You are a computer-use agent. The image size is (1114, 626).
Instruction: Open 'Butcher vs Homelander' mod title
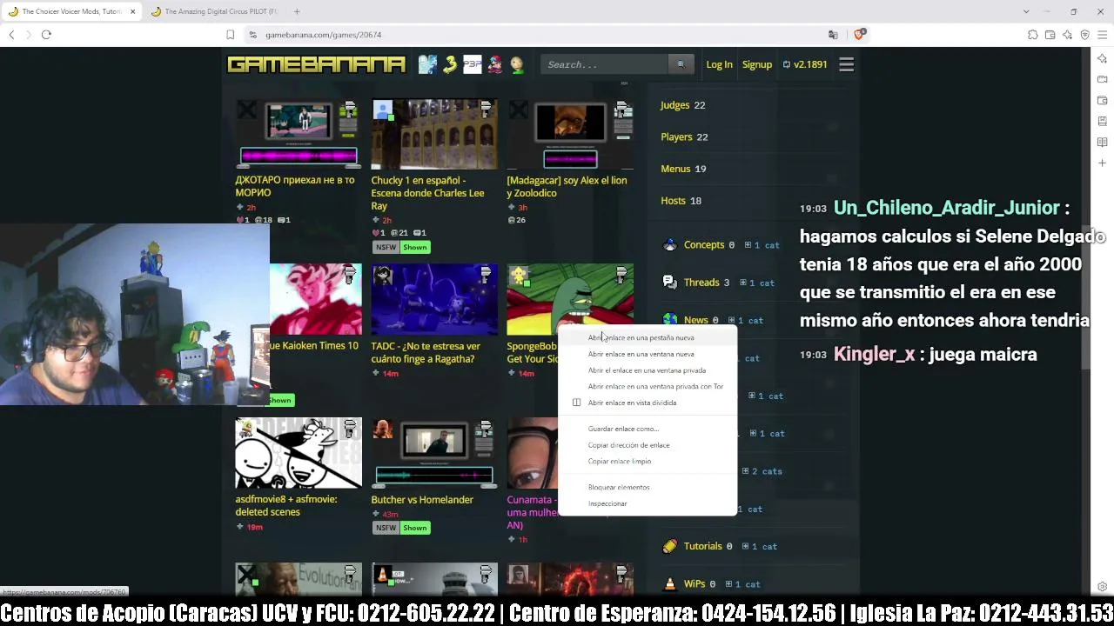(x=422, y=500)
